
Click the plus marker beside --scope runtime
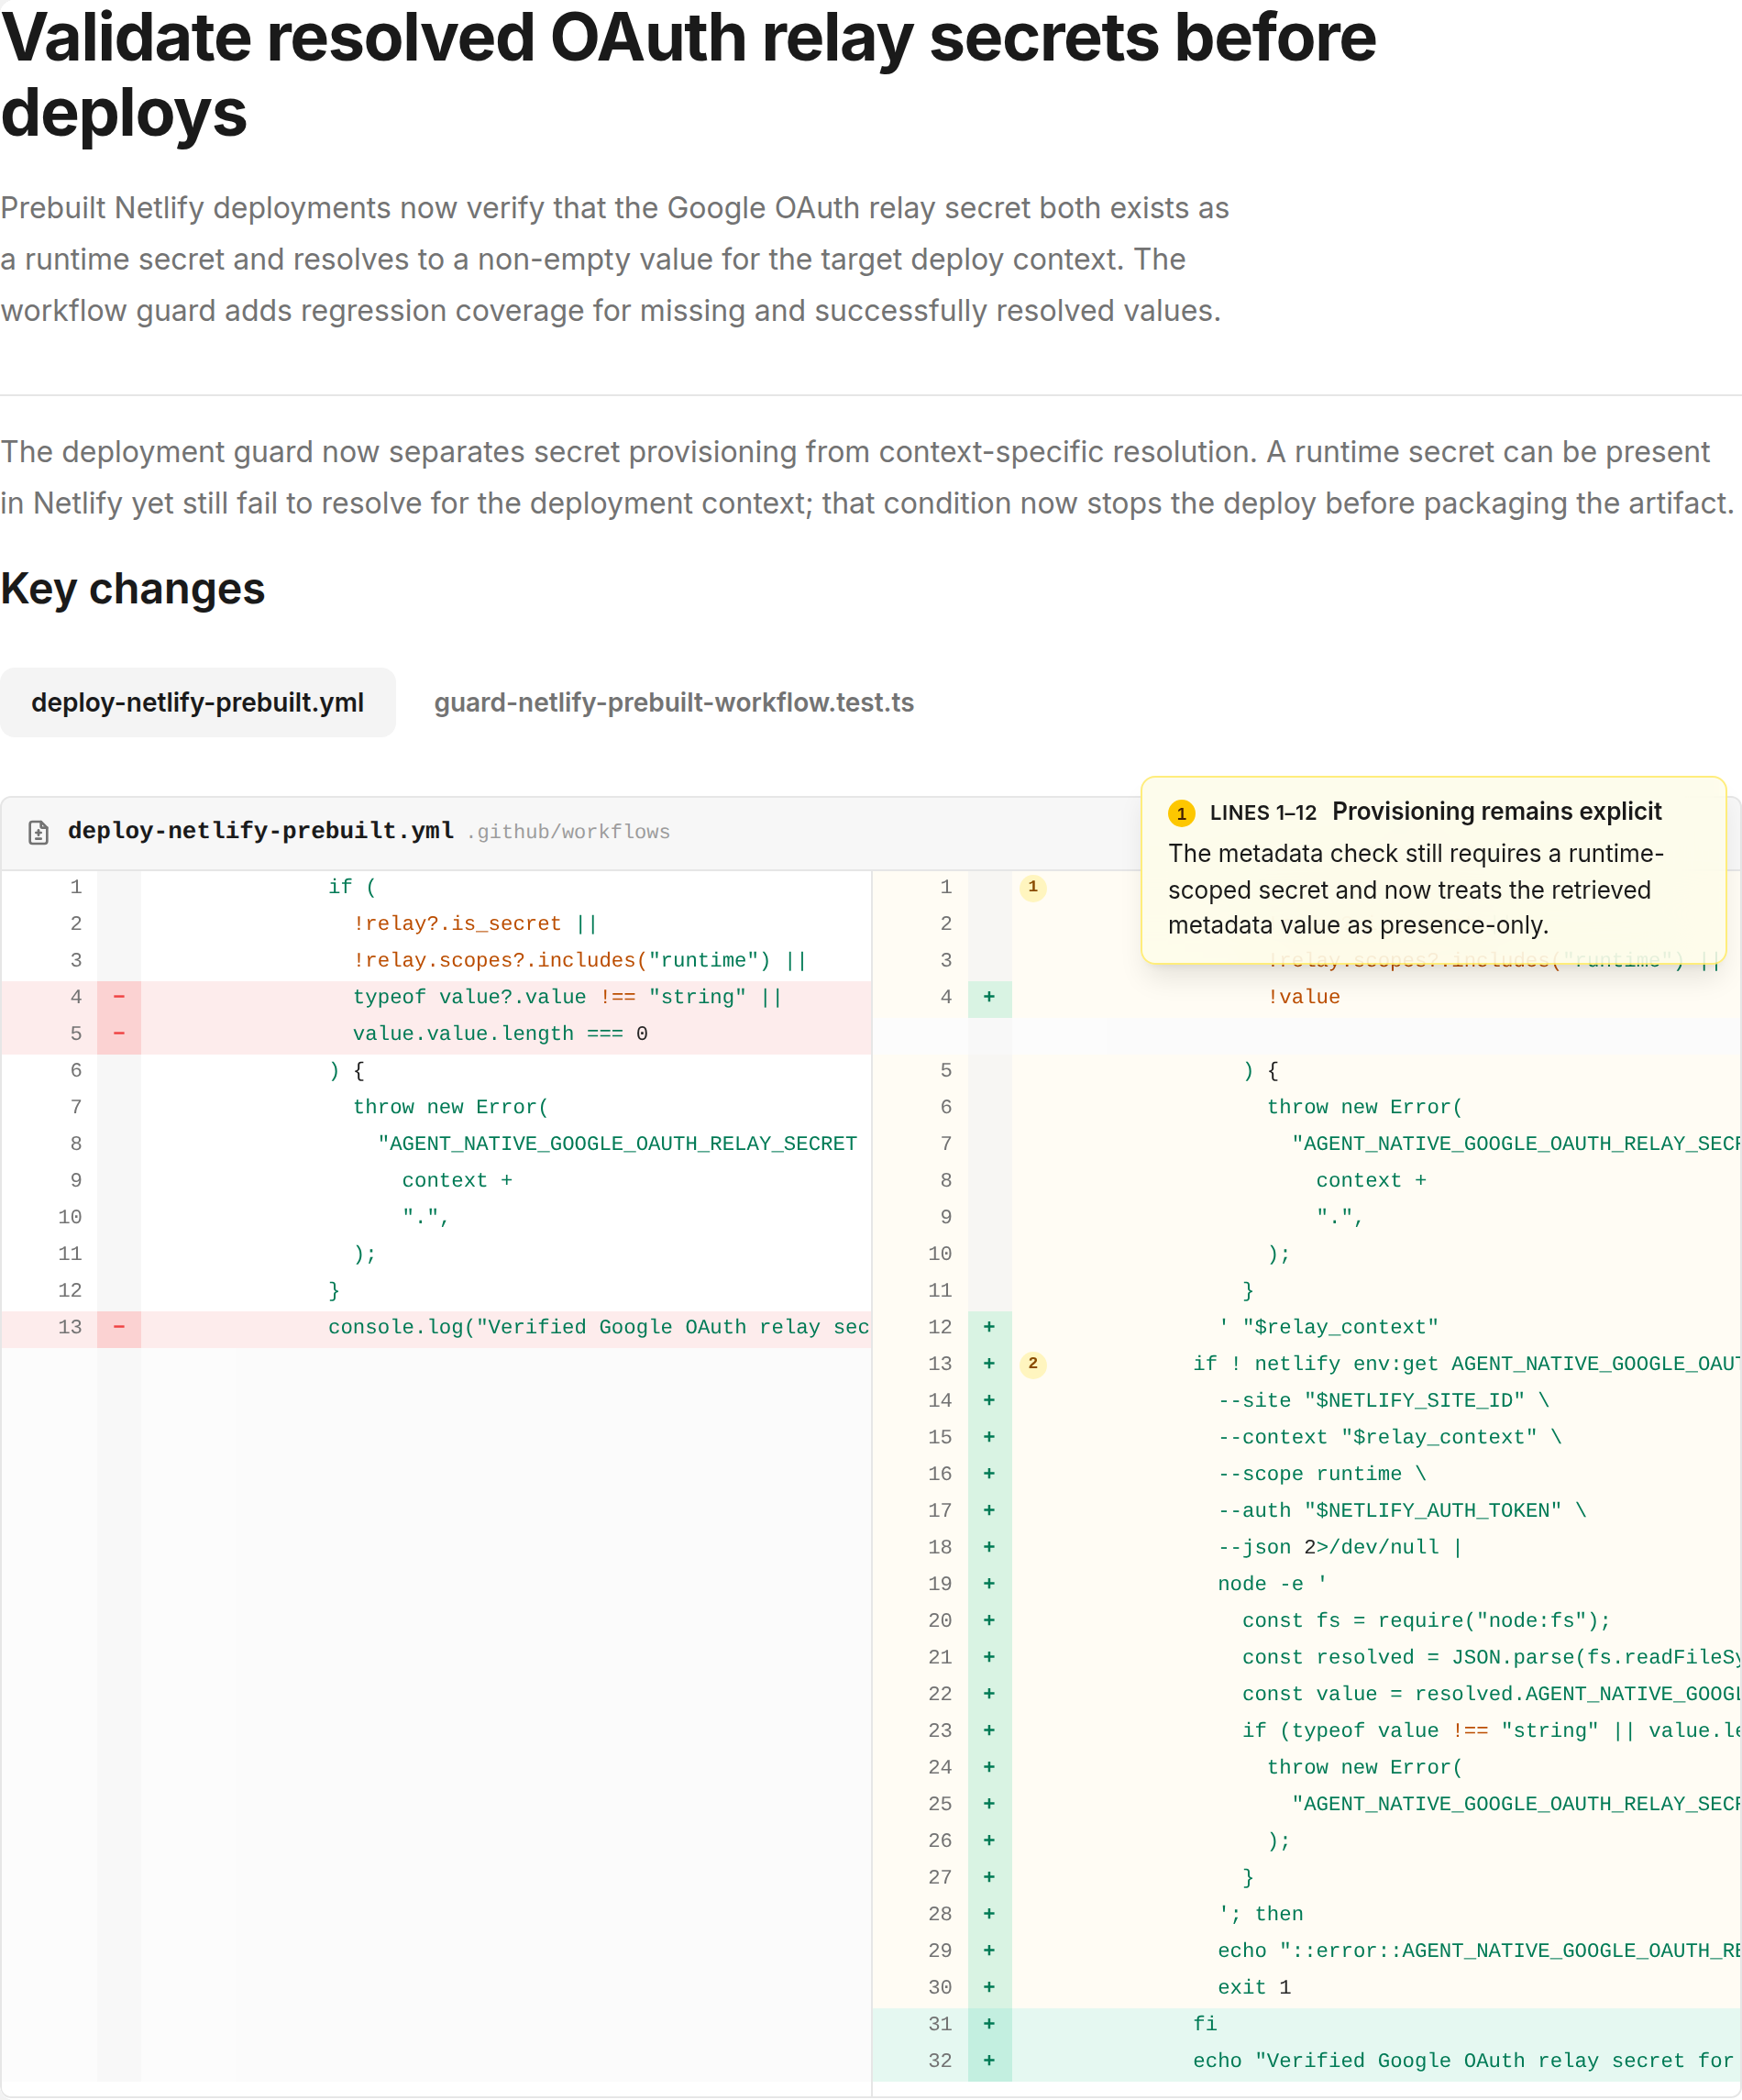[x=989, y=1474]
